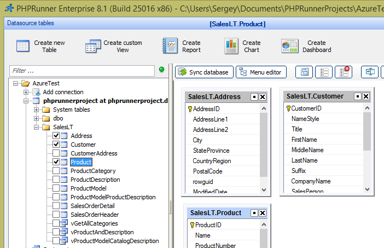Click the PHPRunner running-man title icon
The width and height of the screenshot is (384, 248).
tap(9, 8)
